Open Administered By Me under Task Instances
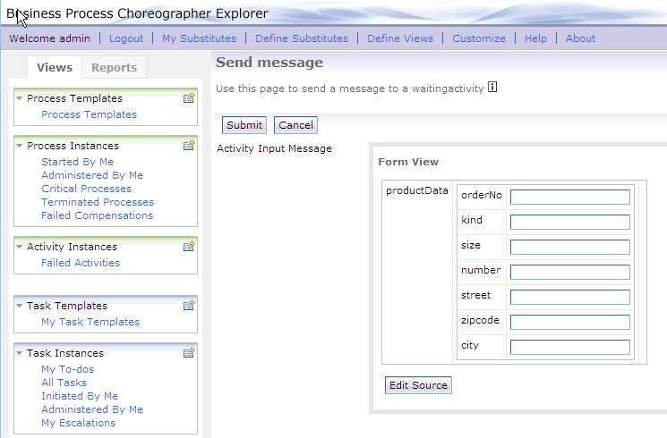This screenshot has height=438, width=667. click(x=92, y=409)
